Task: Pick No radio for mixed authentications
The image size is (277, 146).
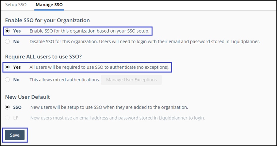Action: pos(8,80)
